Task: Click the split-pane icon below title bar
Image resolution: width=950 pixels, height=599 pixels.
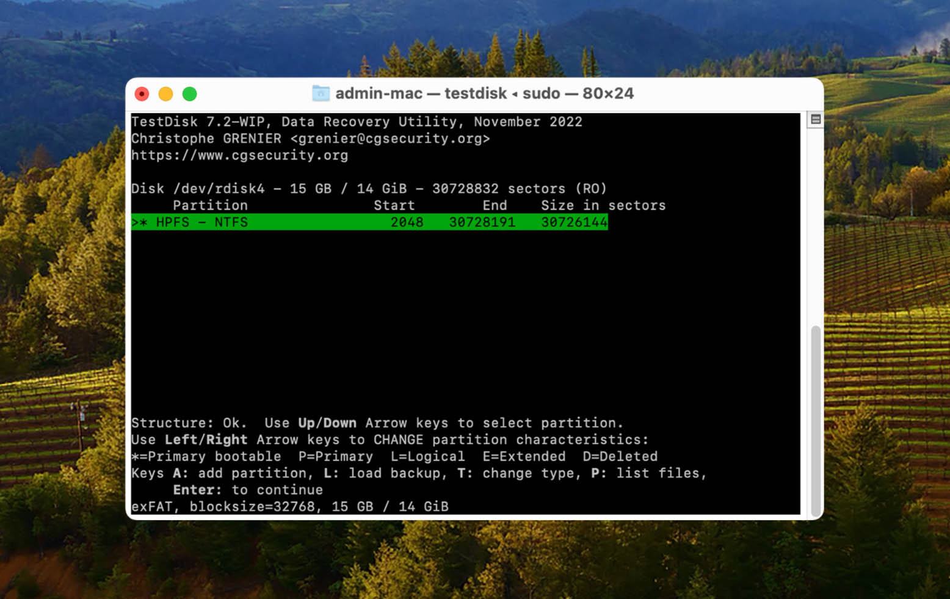Action: coord(814,120)
